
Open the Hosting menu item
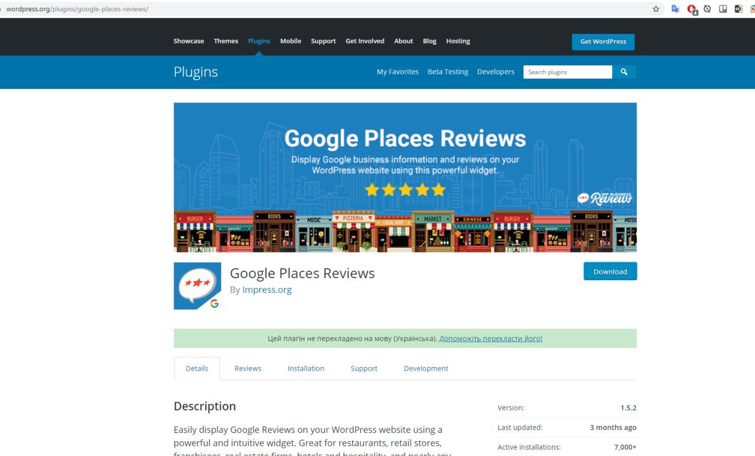tap(458, 41)
